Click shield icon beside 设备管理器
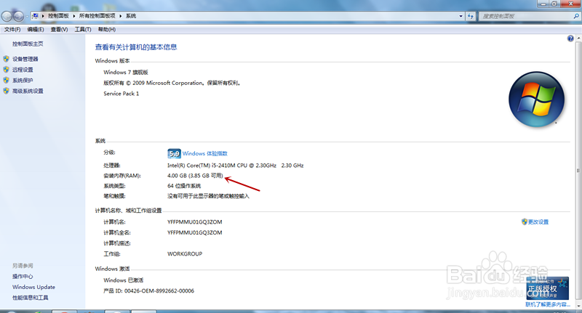Screen dimensions: 582x313 pyautogui.click(x=6, y=59)
